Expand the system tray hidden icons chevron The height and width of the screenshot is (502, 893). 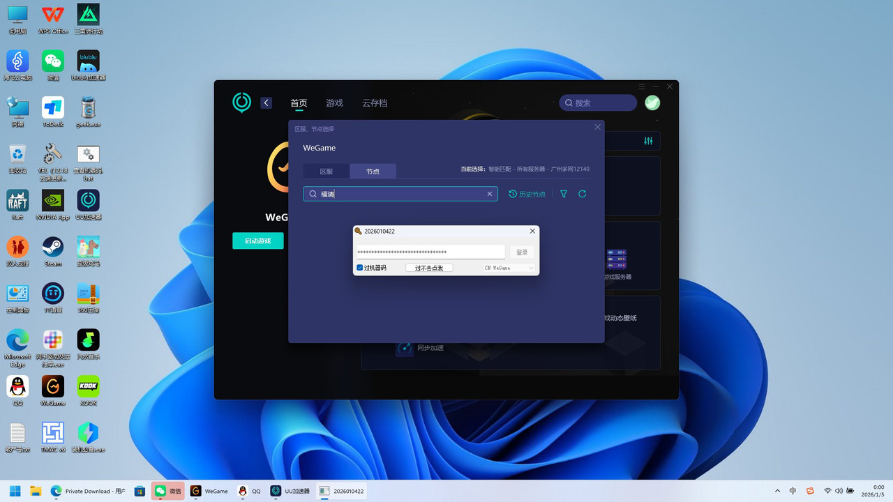click(776, 491)
